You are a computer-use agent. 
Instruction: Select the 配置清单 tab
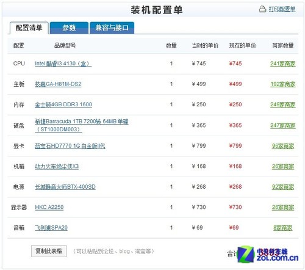29,28
